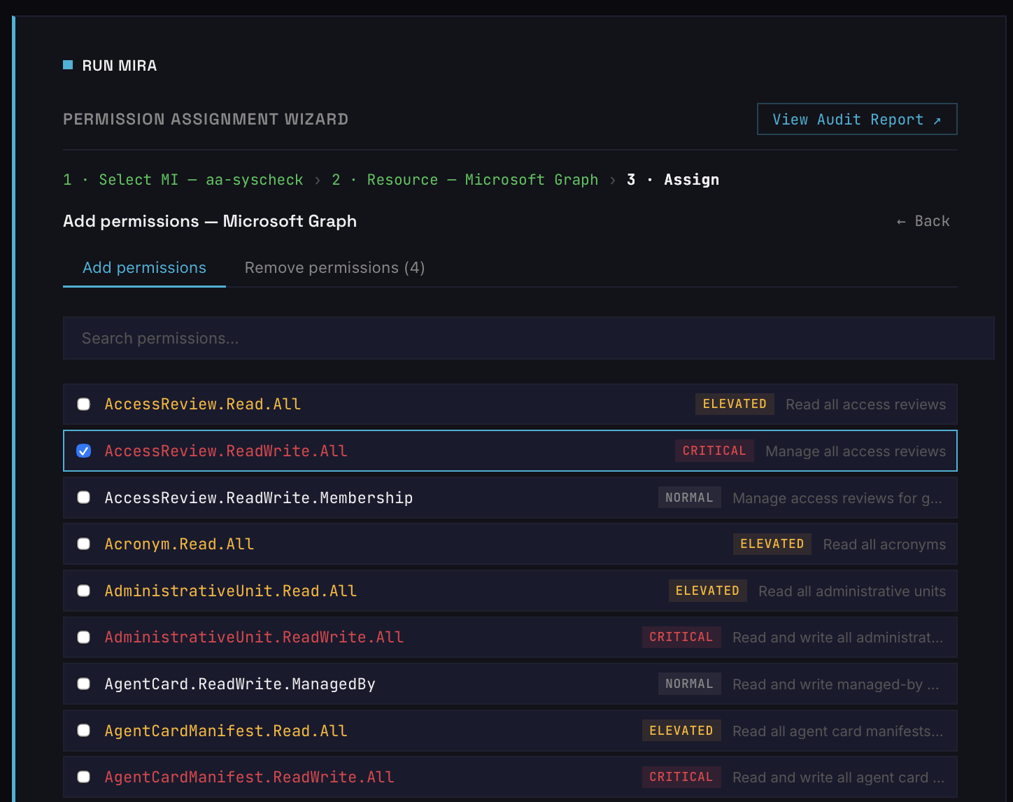
Task: Focus the Search permissions field
Action: click(x=528, y=338)
